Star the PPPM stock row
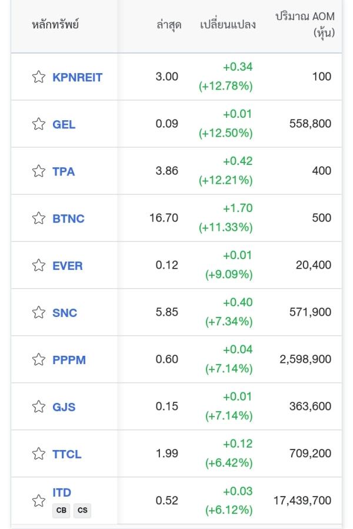The width and height of the screenshot is (353, 529). point(39,359)
